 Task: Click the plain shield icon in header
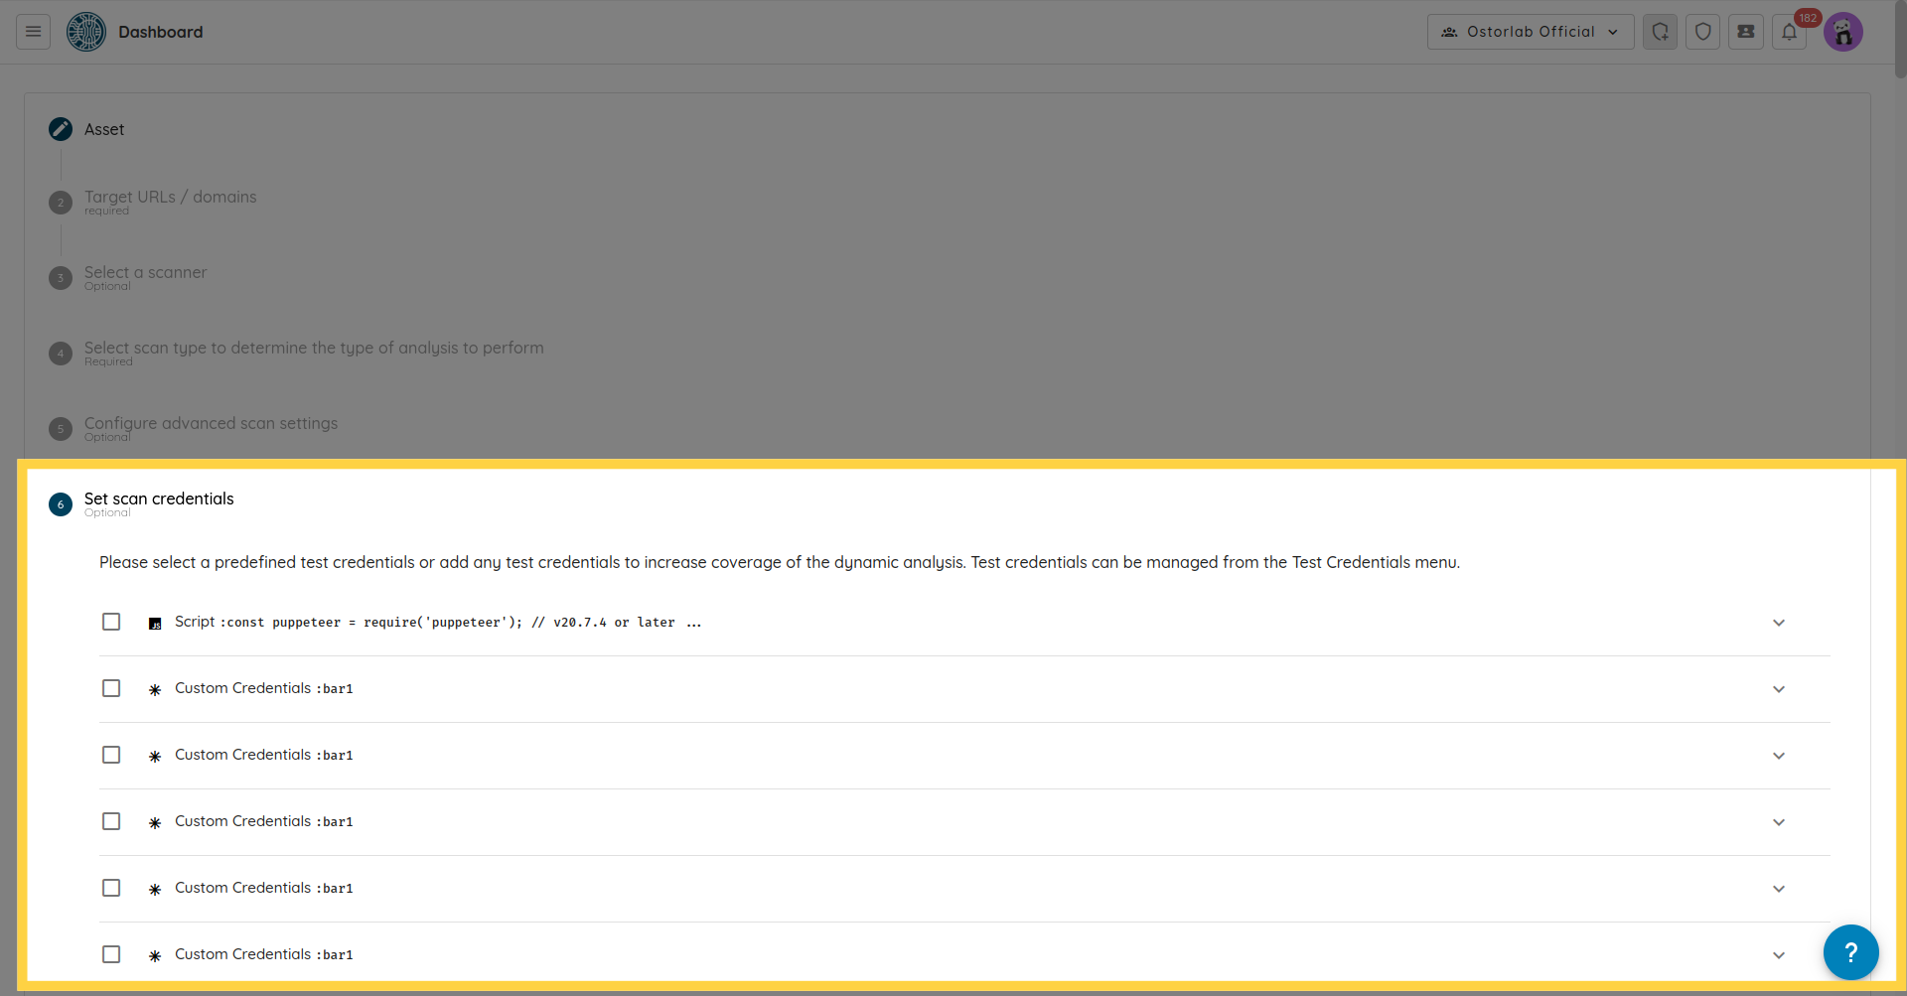(x=1702, y=32)
